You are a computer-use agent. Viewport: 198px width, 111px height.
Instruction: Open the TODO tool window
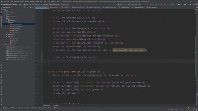point(13,108)
